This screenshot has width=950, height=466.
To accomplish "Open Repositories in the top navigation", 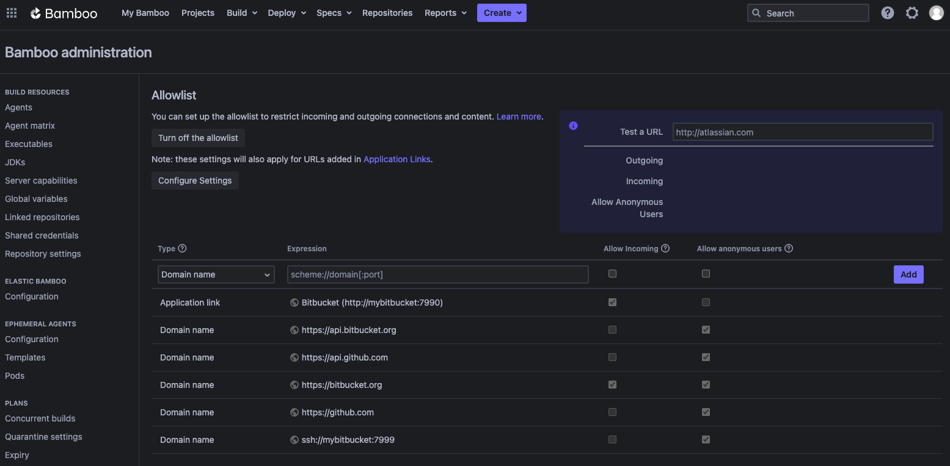I will [387, 13].
